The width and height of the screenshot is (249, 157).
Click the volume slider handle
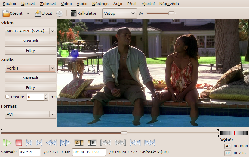tap(171, 13)
